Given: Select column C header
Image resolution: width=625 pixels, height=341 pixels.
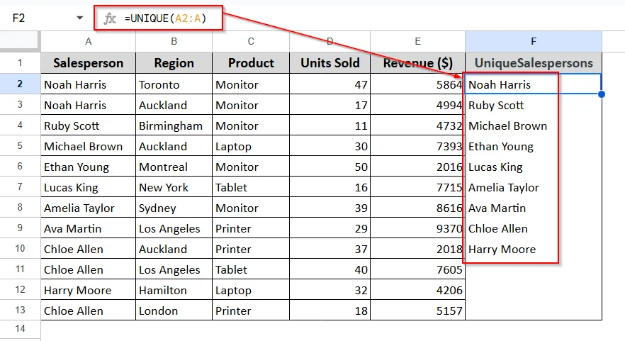Looking at the screenshot, I should [251, 42].
